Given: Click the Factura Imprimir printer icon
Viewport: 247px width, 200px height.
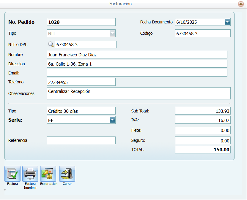Looking at the screenshot, I should pyautogui.click(x=30, y=174).
